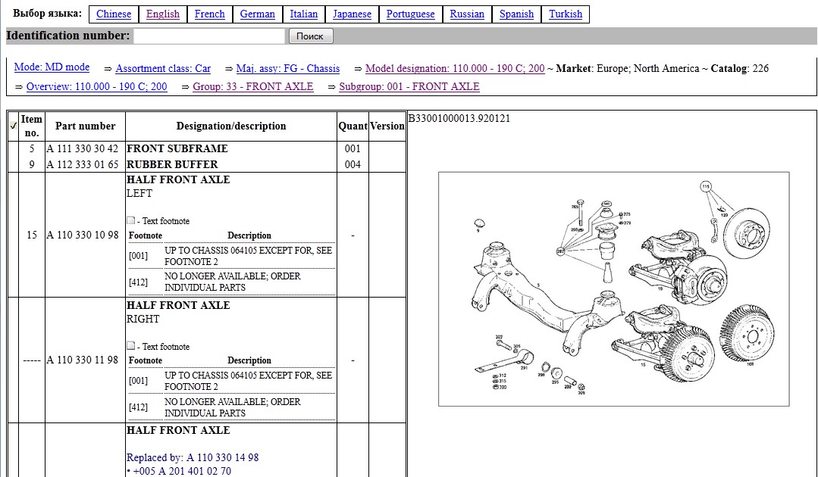Click callout number 115 in diagram
This screenshot has height=477, width=818.
706,186
